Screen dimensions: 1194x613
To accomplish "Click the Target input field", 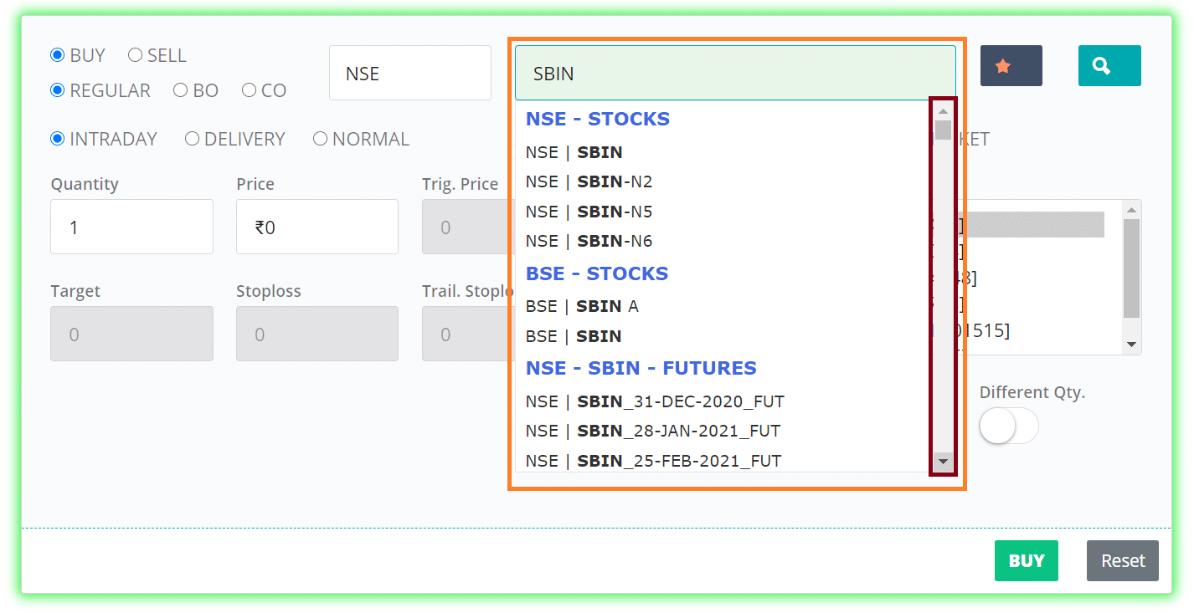I will 131,334.
